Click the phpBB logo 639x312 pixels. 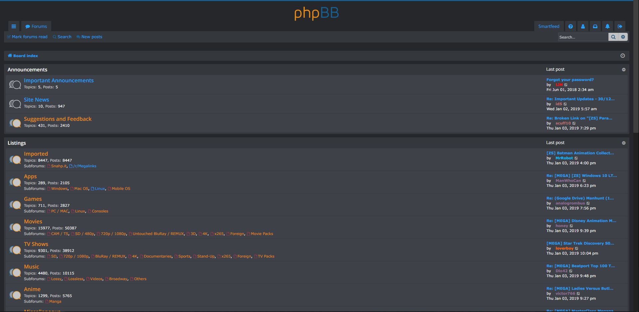tap(316, 13)
